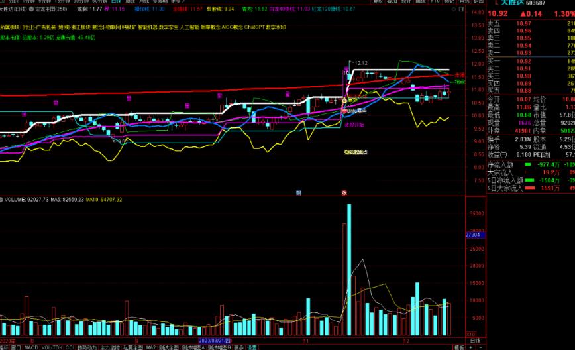Click the green 青龙 11.62 legend entry
Screen dimensions: 575x350
(254, 9)
